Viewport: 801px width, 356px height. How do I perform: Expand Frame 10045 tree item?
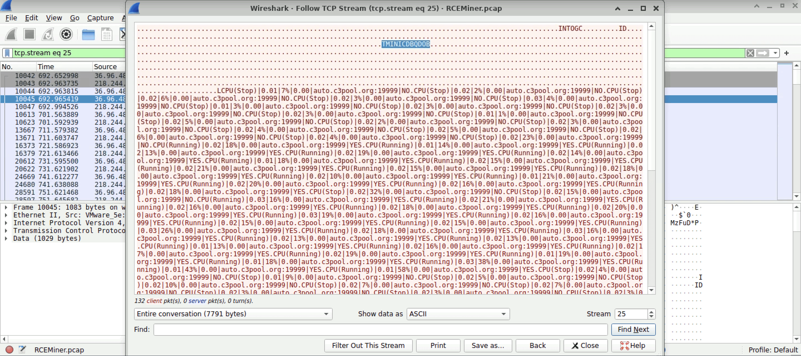pyautogui.click(x=6, y=207)
